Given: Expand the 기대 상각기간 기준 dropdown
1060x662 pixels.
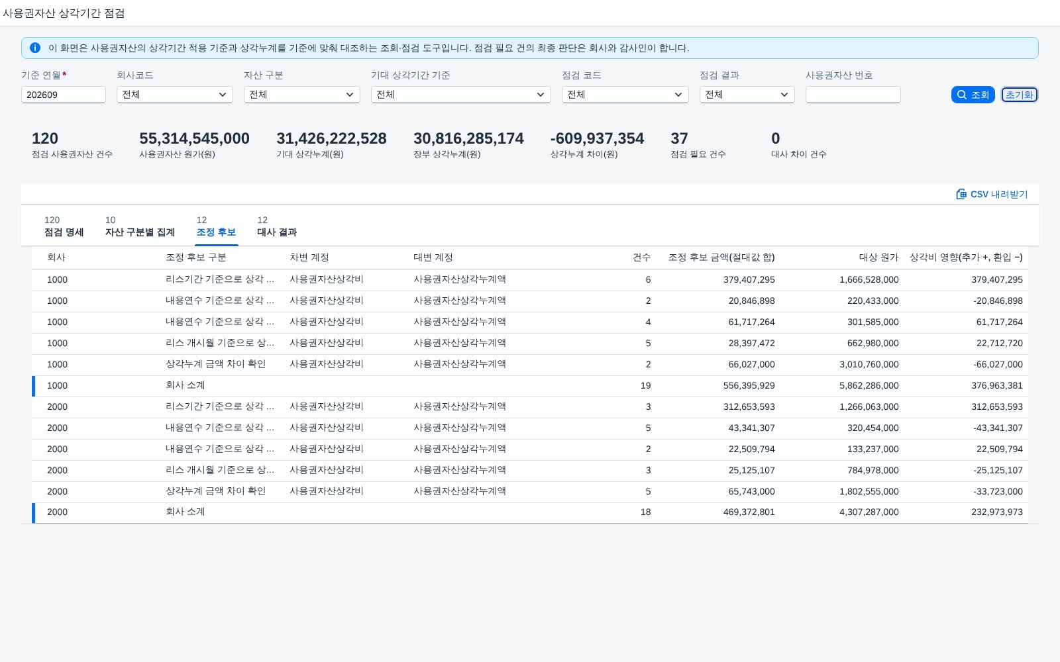Looking at the screenshot, I should click(461, 95).
